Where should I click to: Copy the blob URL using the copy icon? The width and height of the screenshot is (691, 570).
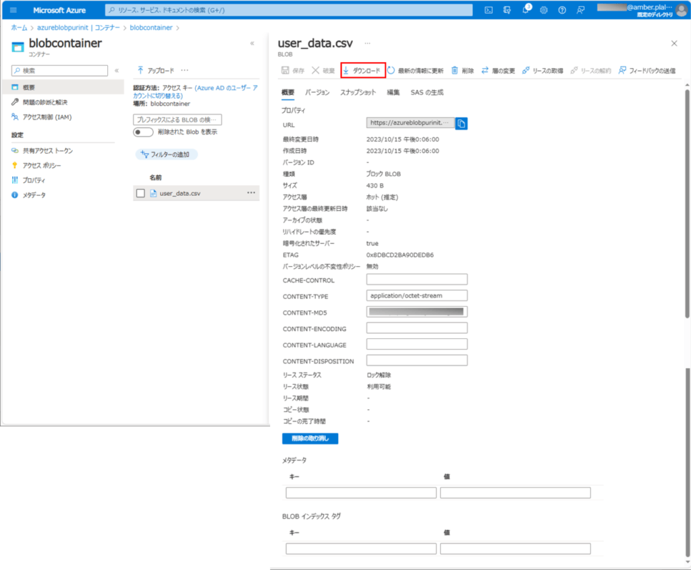461,124
